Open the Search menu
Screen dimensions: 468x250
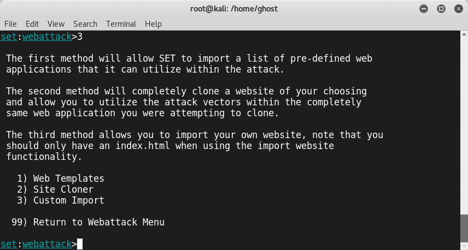click(85, 24)
